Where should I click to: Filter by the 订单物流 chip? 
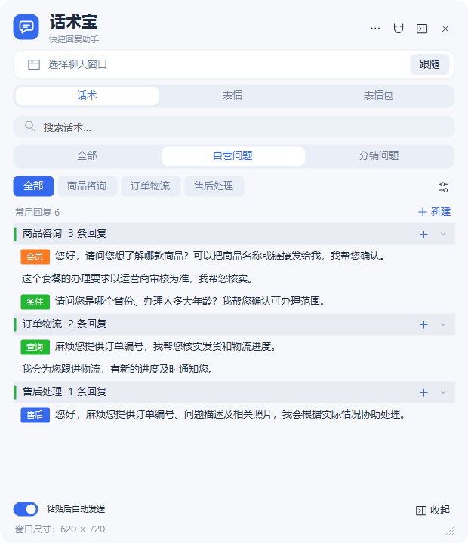(150, 186)
